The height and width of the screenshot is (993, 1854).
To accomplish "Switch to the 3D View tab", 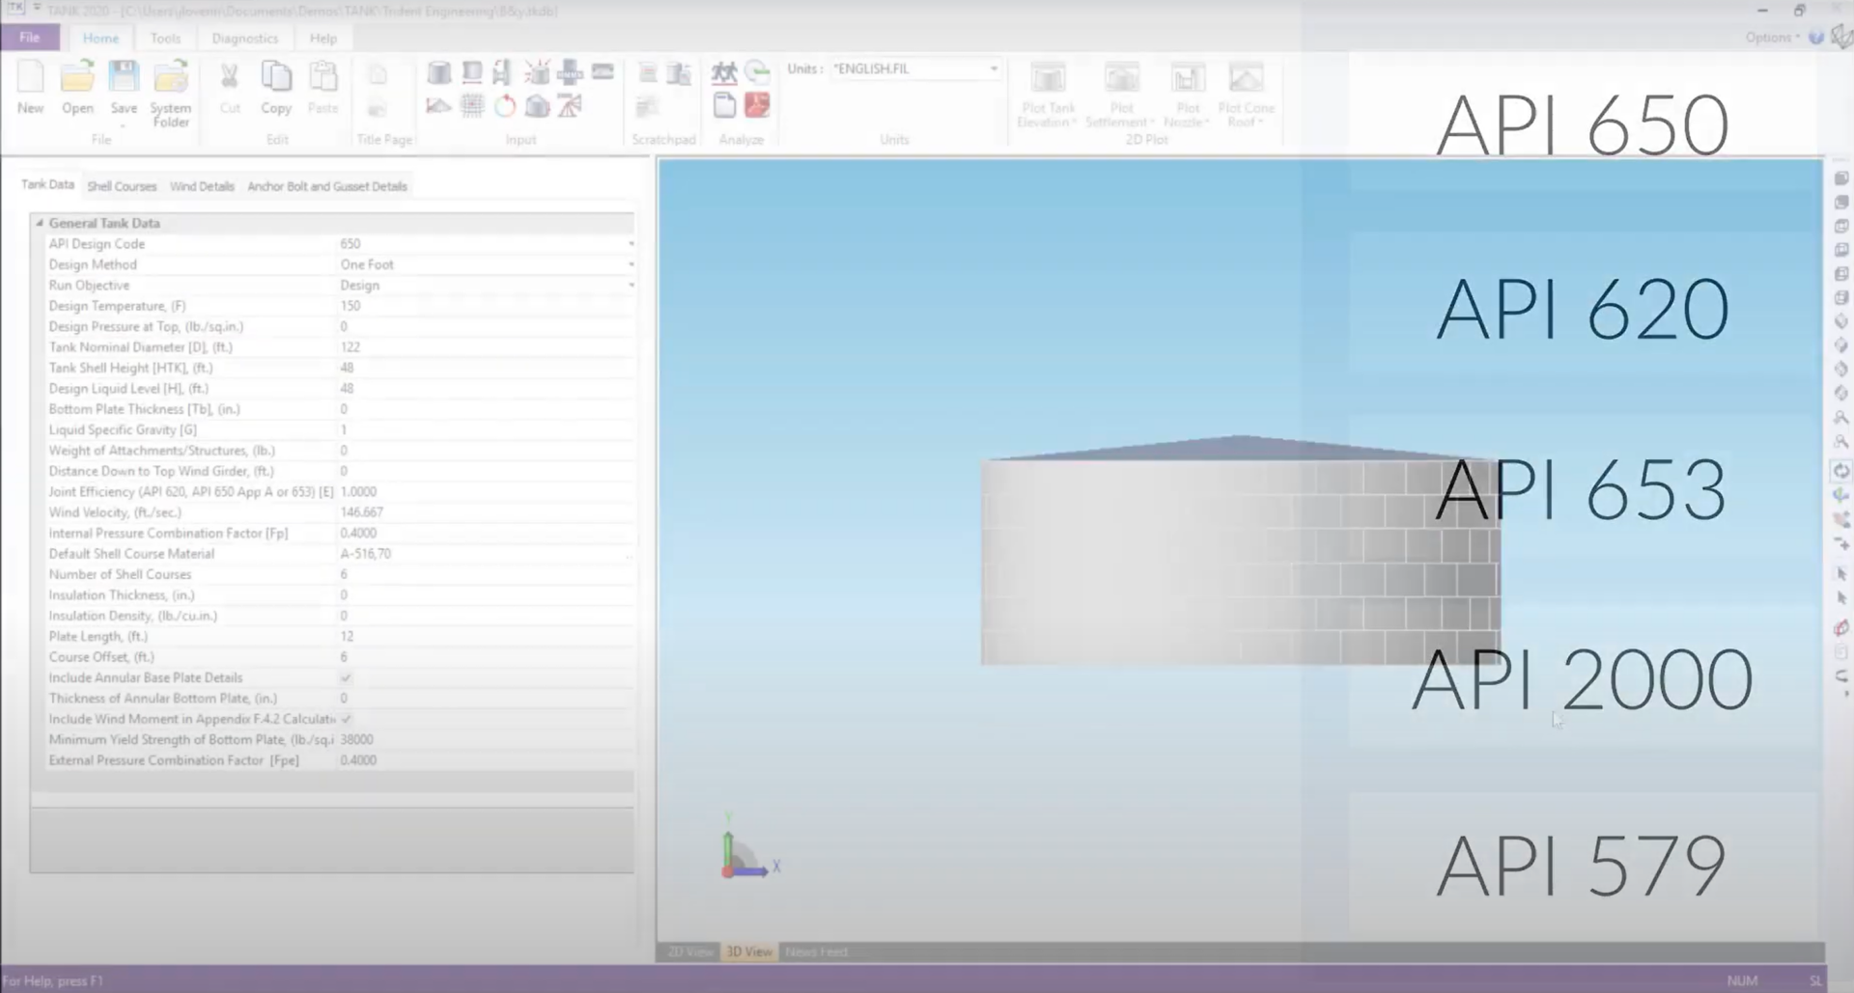I will click(x=749, y=952).
